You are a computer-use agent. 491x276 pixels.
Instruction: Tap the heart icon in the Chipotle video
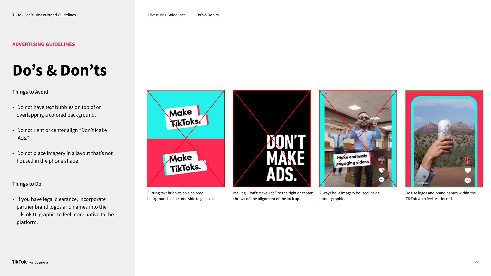(467, 170)
